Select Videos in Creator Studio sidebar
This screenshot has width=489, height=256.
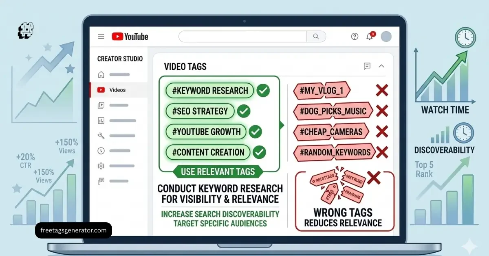110,90
